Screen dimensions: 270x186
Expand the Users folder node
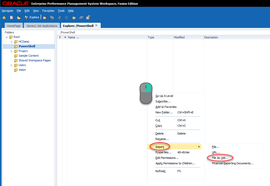(12, 65)
